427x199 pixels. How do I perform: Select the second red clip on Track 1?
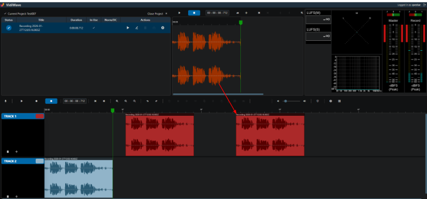click(x=270, y=134)
